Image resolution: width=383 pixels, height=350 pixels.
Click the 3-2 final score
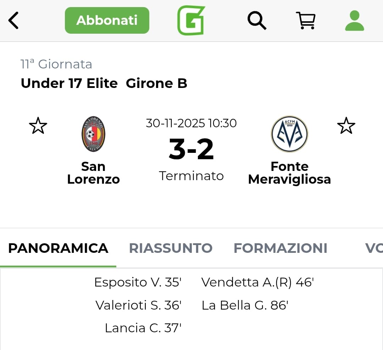pyautogui.click(x=191, y=149)
